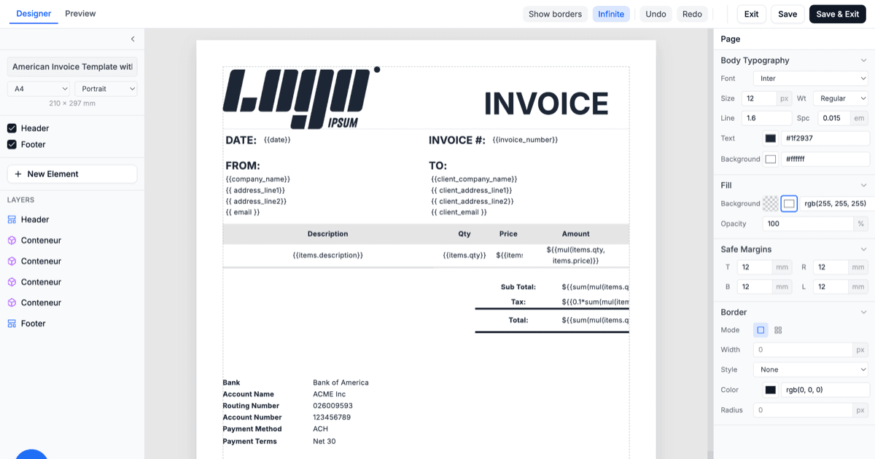Open the Portrait orientation dropdown
This screenshot has width=875, height=459.
click(x=106, y=89)
